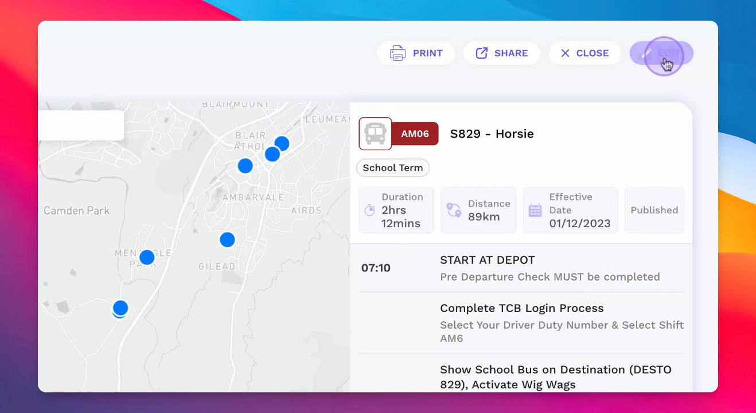
Task: Click the calendar icon beside Effective Date
Action: [x=535, y=210]
